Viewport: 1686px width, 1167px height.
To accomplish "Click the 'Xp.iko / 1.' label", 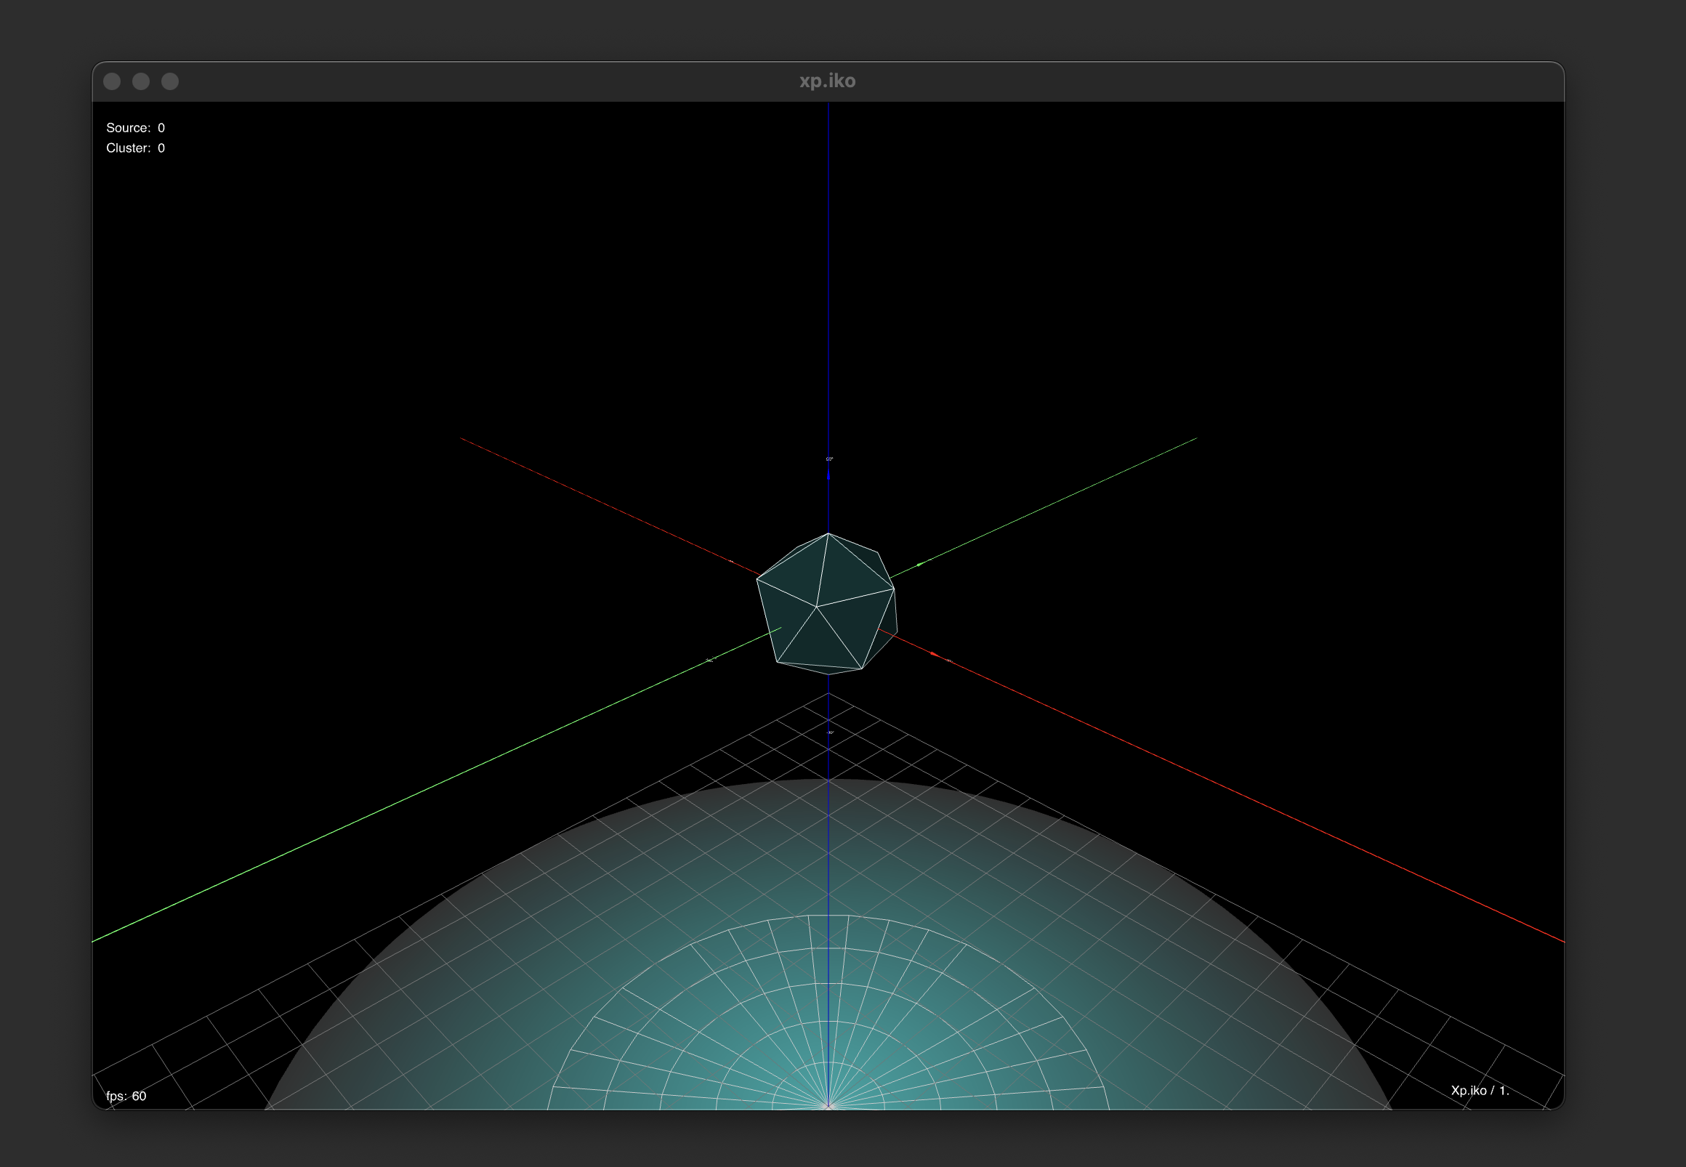I will pyautogui.click(x=1480, y=1090).
